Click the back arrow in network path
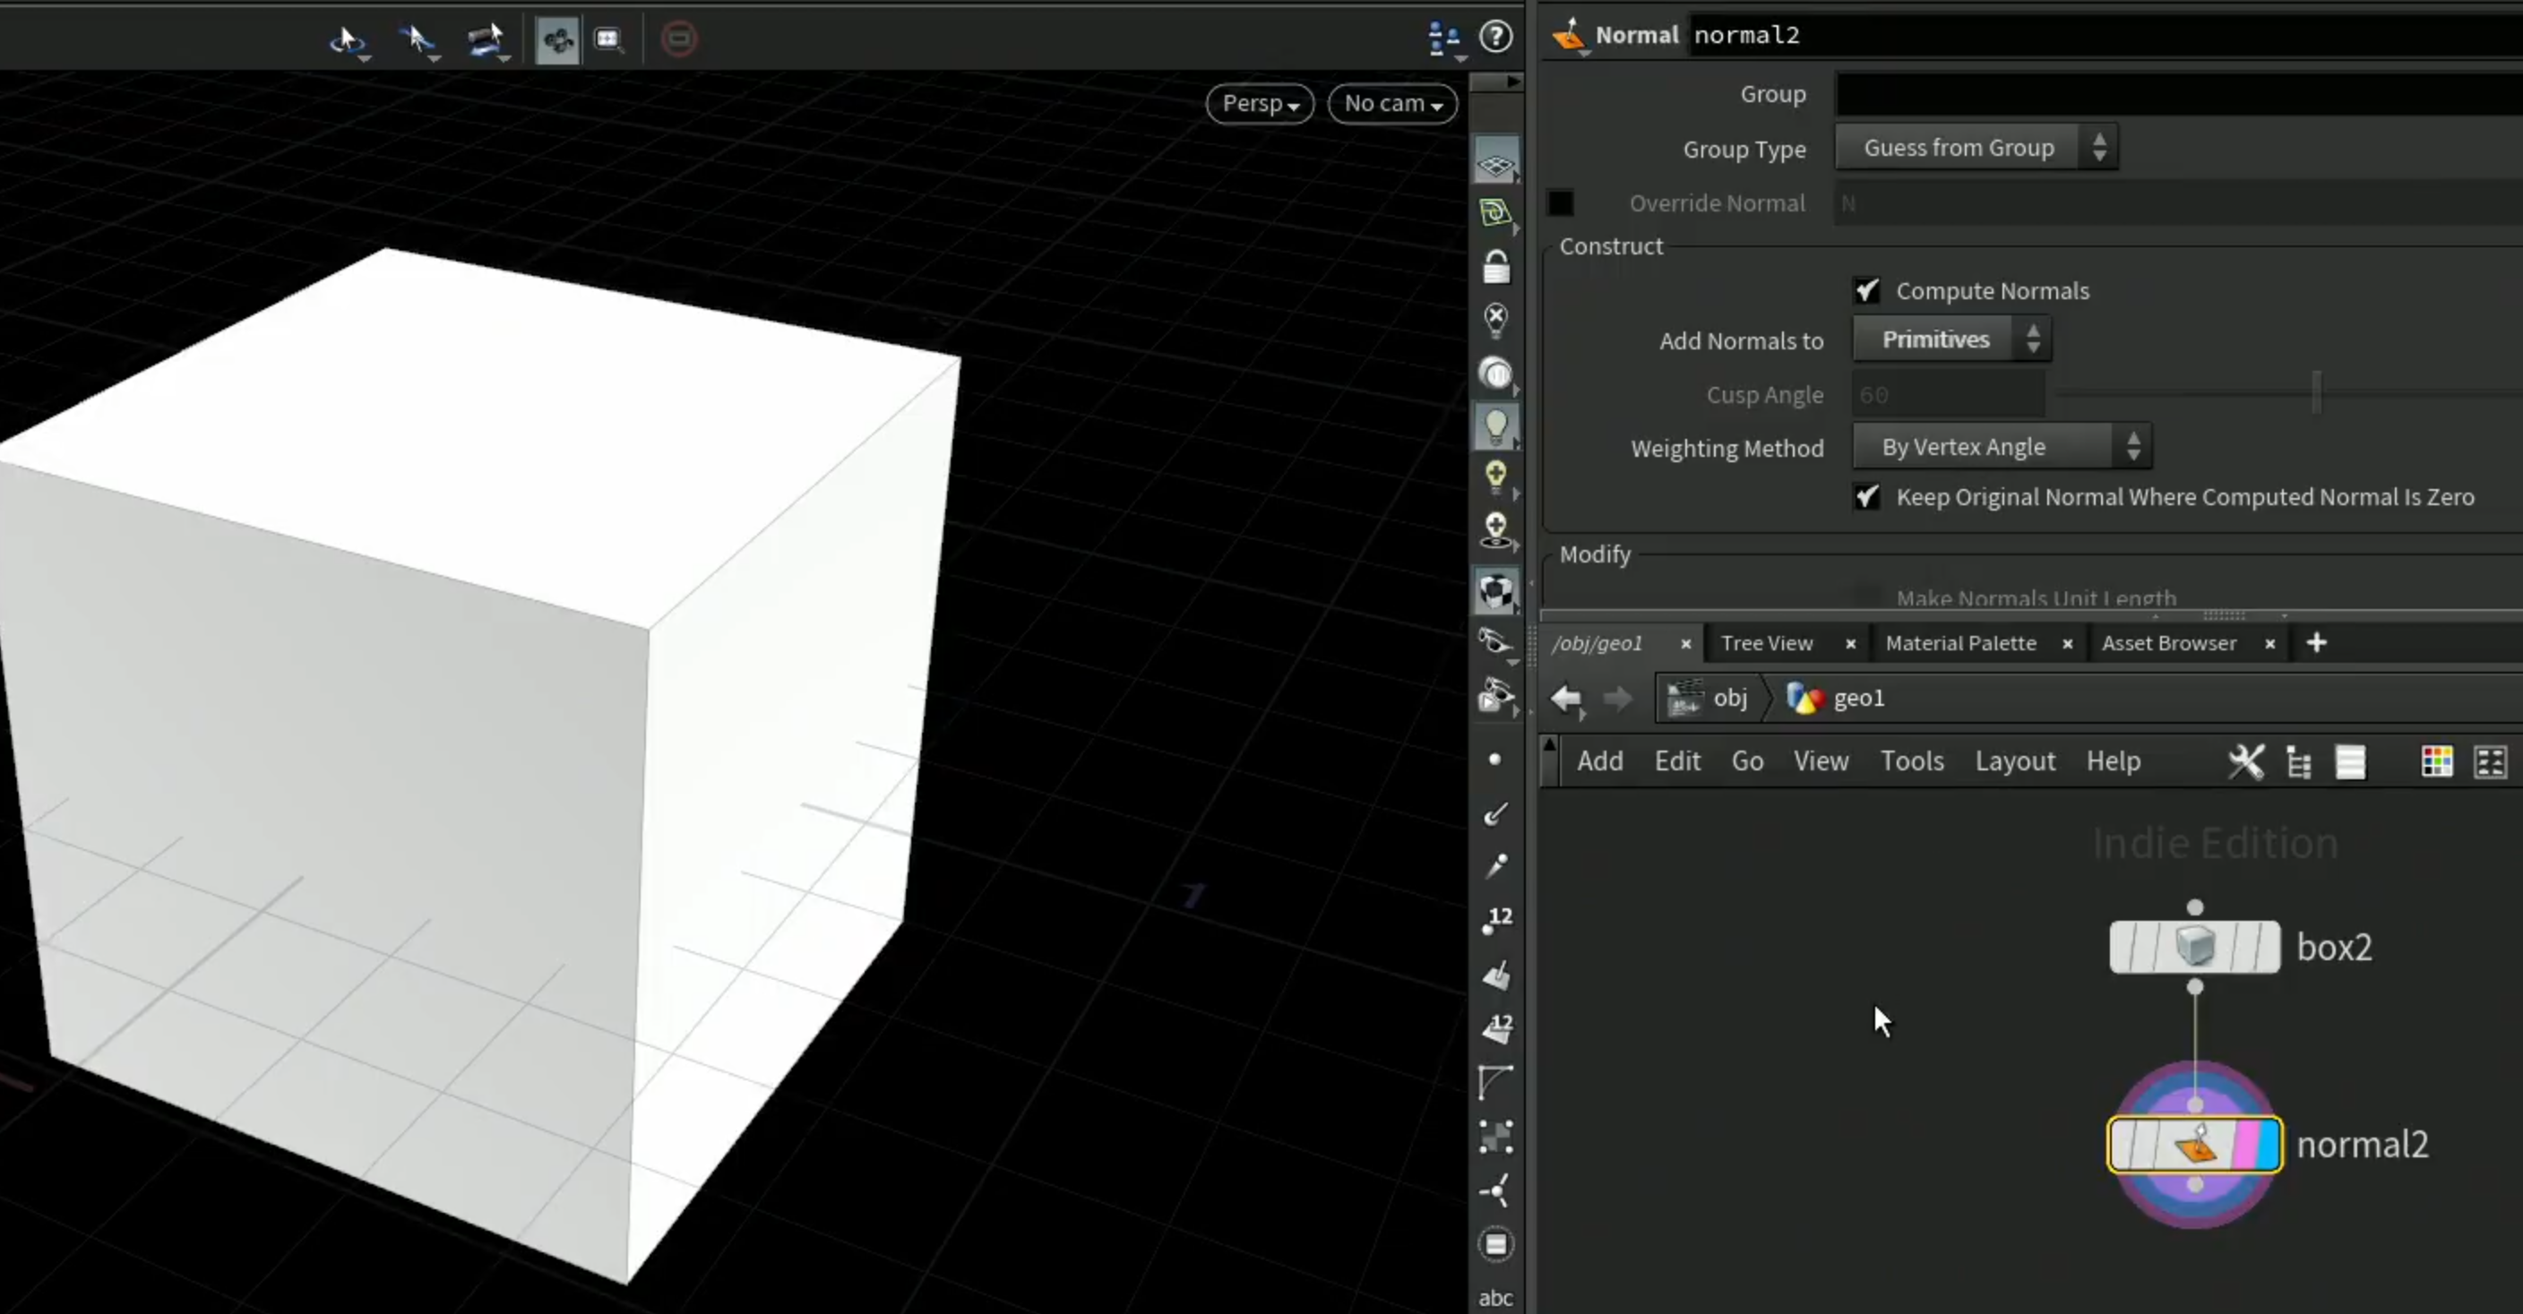The width and height of the screenshot is (2523, 1314). (1566, 698)
